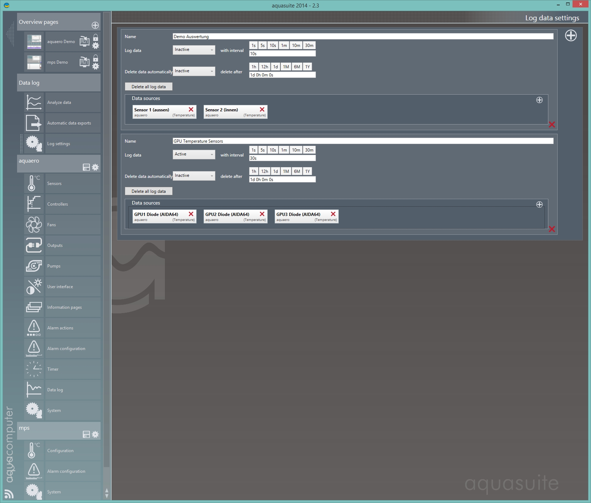The height and width of the screenshot is (503, 591).
Task: Open Delete data automatically dropdown for Demo Auswertung
Action: pyautogui.click(x=194, y=71)
